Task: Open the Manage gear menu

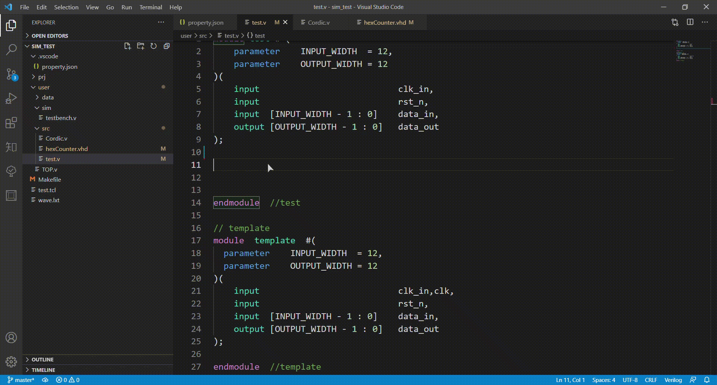Action: (11, 361)
